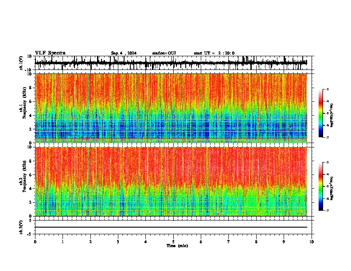Click the "4" tick on time axis
The width and height of the screenshot is (351, 271).
146,242
